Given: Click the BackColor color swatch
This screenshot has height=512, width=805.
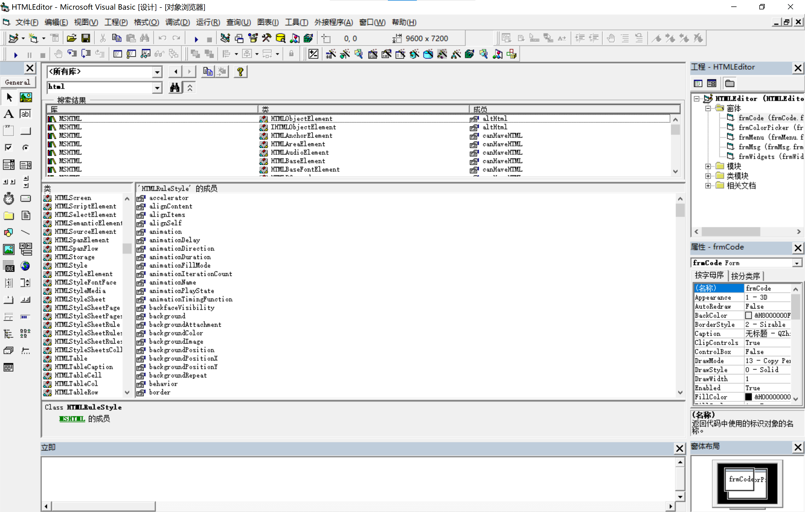Looking at the screenshot, I should 749,315.
